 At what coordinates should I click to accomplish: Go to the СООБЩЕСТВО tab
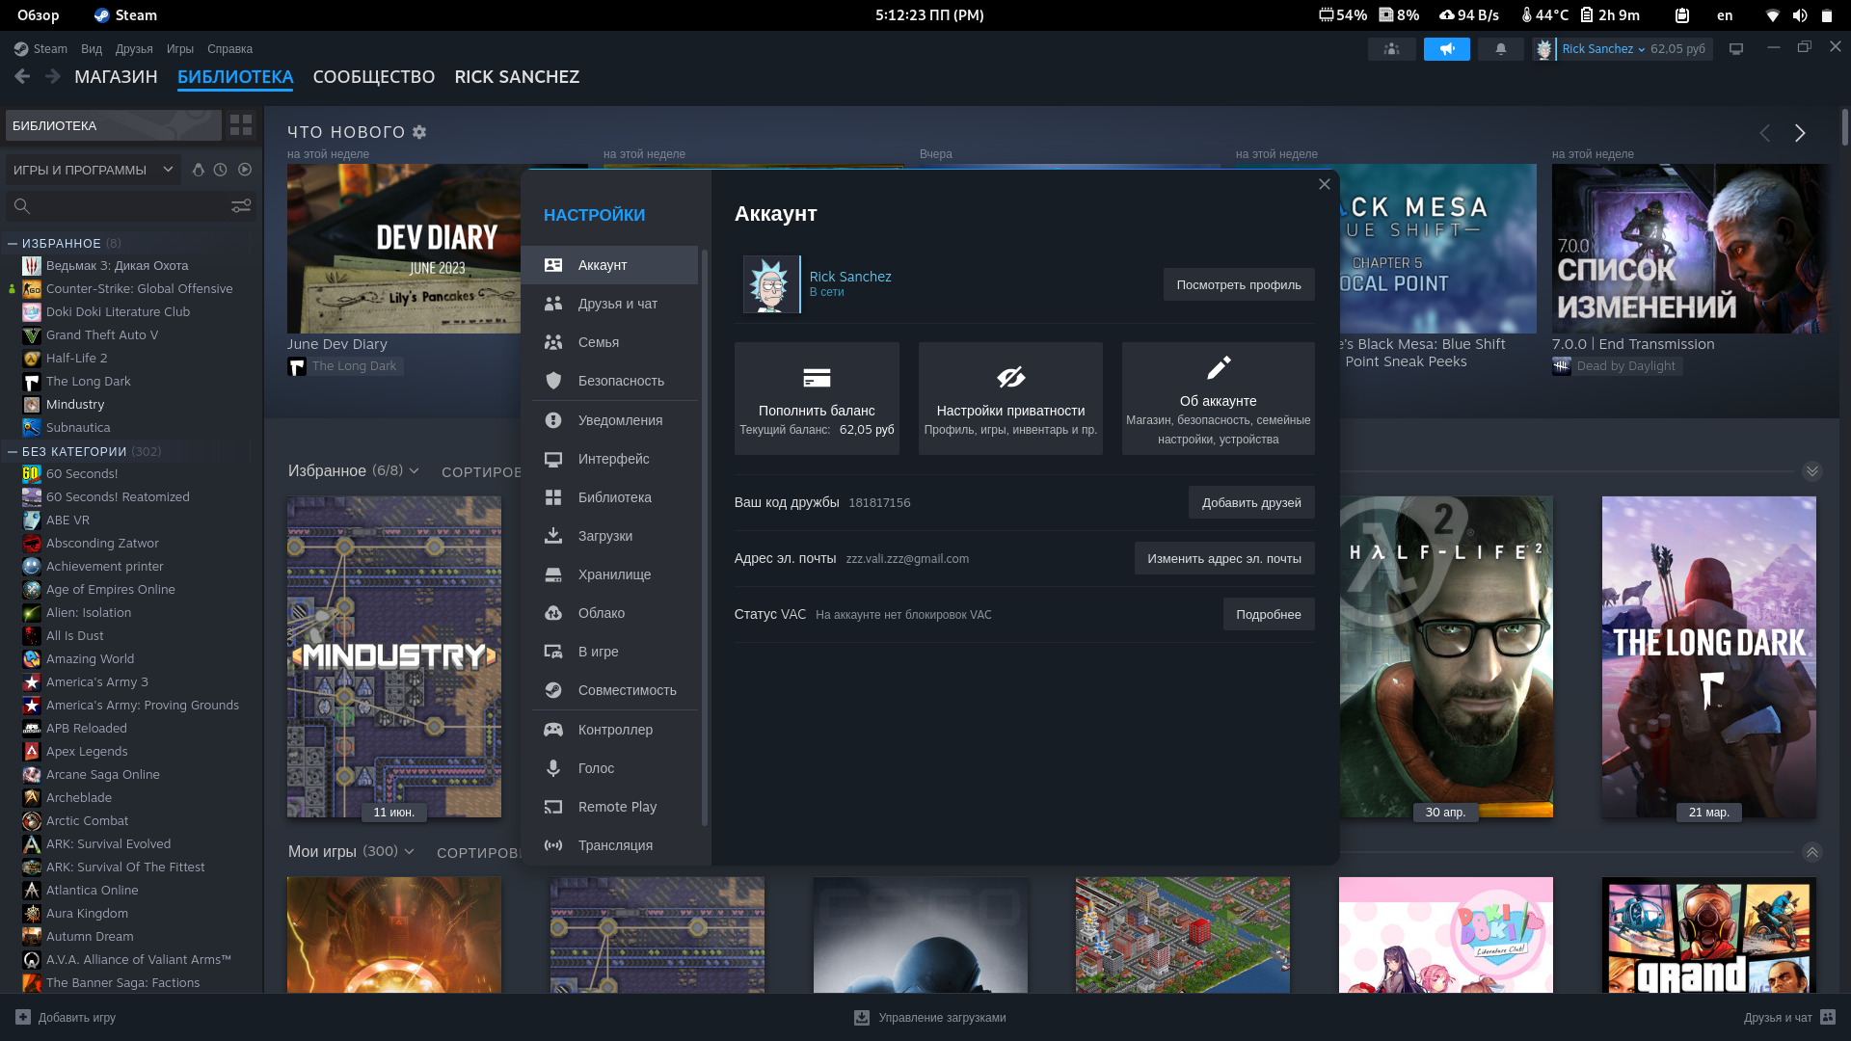coord(374,77)
